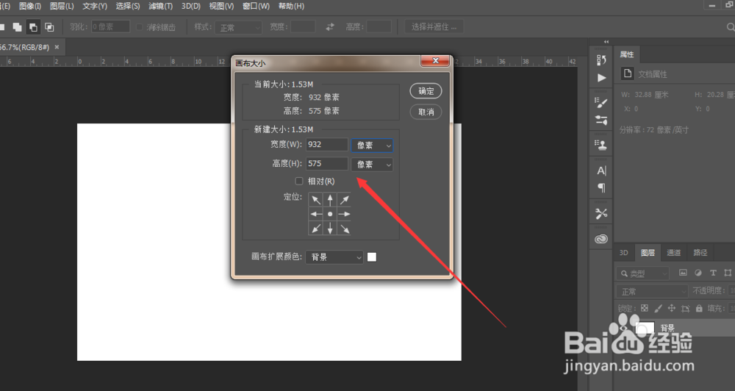Filter layers by adjustment layer icon
This screenshot has width=735, height=391.
(698, 273)
